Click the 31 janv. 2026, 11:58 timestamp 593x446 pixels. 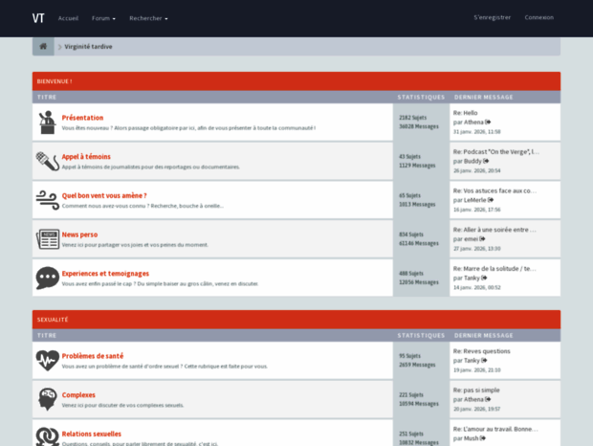pos(477,132)
